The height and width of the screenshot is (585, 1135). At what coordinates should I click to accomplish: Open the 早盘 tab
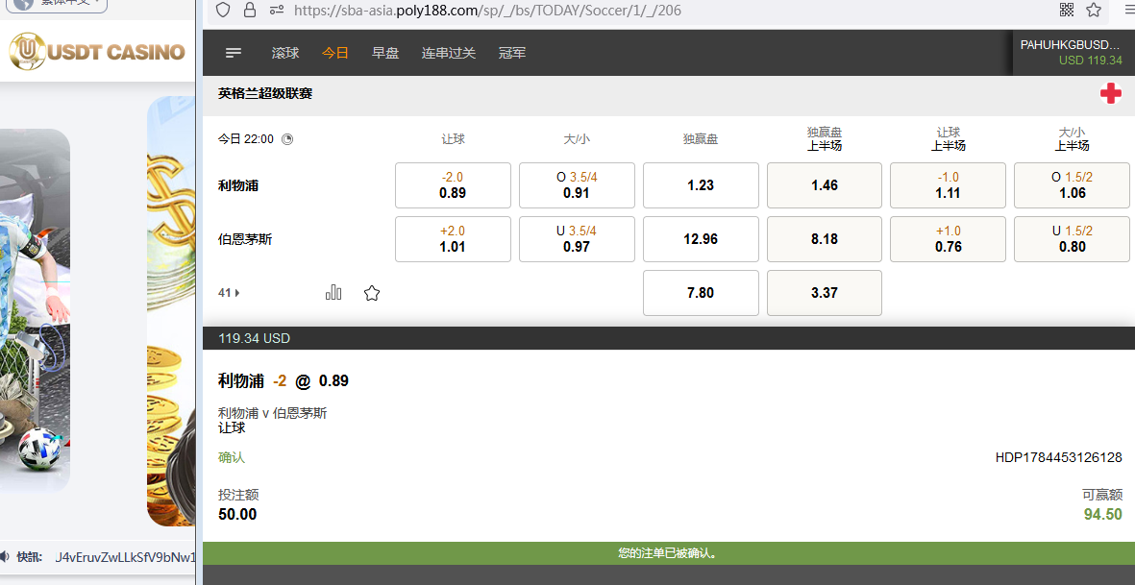point(385,53)
